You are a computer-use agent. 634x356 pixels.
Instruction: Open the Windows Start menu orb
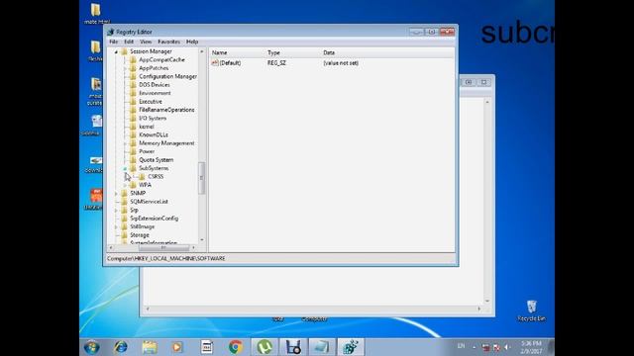(x=92, y=347)
